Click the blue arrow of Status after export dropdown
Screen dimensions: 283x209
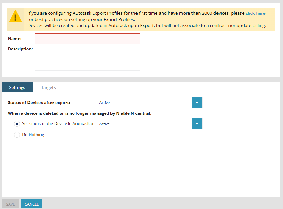197,103
